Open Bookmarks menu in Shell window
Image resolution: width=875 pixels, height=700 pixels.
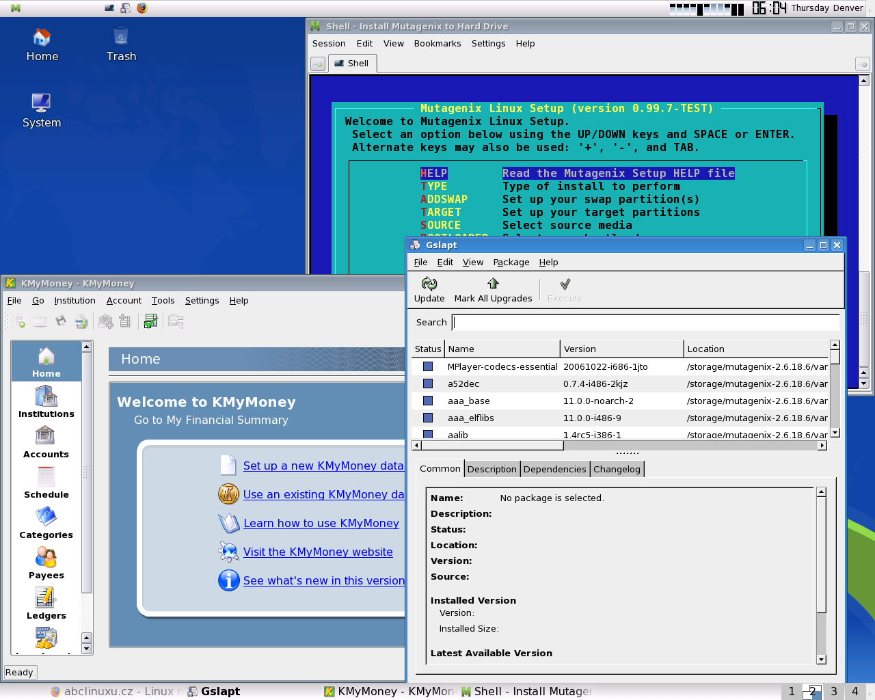pyautogui.click(x=437, y=44)
